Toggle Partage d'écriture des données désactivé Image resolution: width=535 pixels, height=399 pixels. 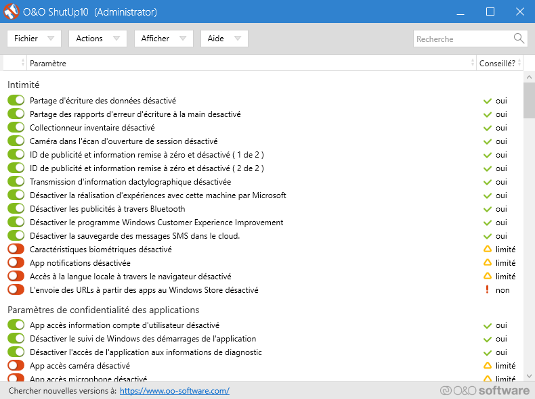pyautogui.click(x=16, y=100)
